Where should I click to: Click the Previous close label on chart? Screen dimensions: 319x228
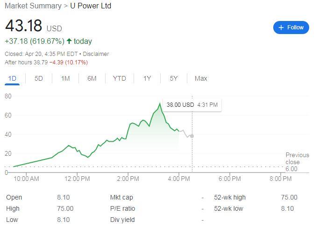[297, 159]
